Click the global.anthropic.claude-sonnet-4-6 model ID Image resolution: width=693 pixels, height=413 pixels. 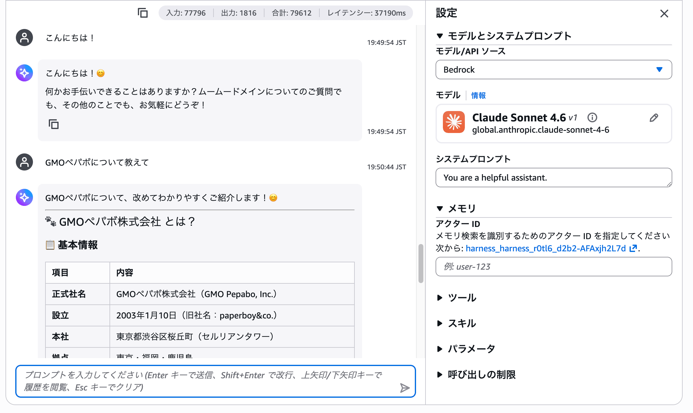(x=540, y=130)
